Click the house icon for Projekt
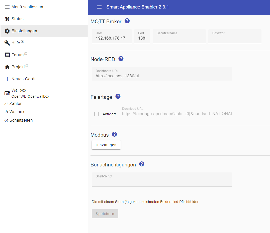The width and height of the screenshot is (270, 233). click(x=7, y=67)
